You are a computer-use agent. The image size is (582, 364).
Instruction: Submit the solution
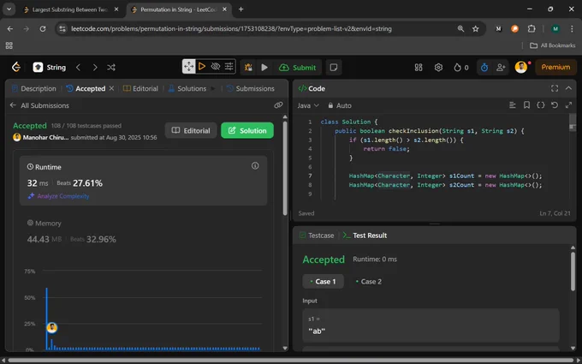(297, 67)
